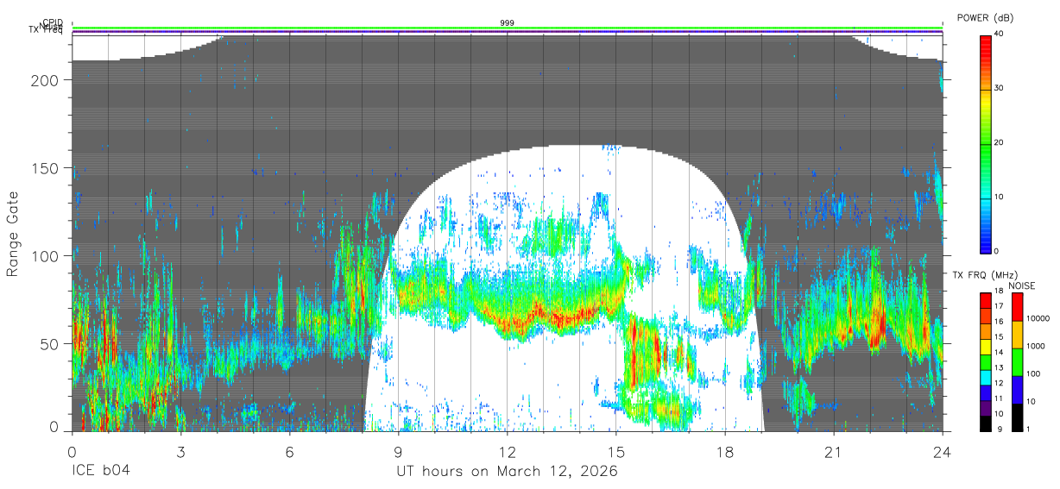The width and height of the screenshot is (1060, 489).
Task: Click the '9' UT hour tick label
Action: pyautogui.click(x=398, y=451)
